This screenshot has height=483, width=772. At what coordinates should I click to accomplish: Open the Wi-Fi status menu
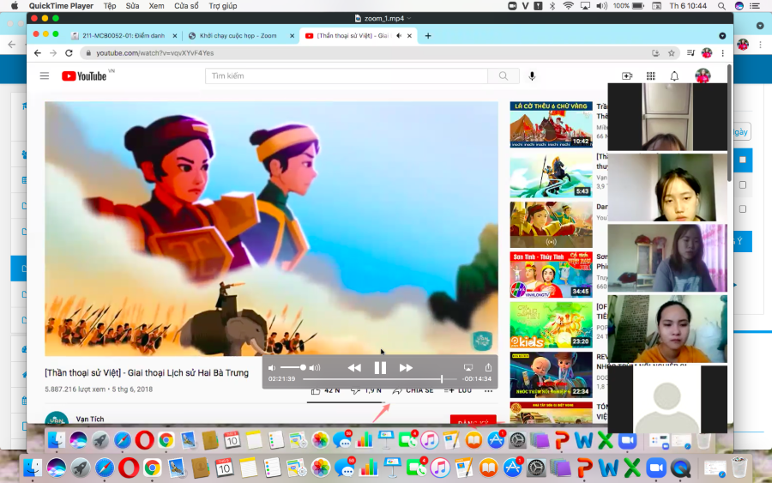click(568, 6)
